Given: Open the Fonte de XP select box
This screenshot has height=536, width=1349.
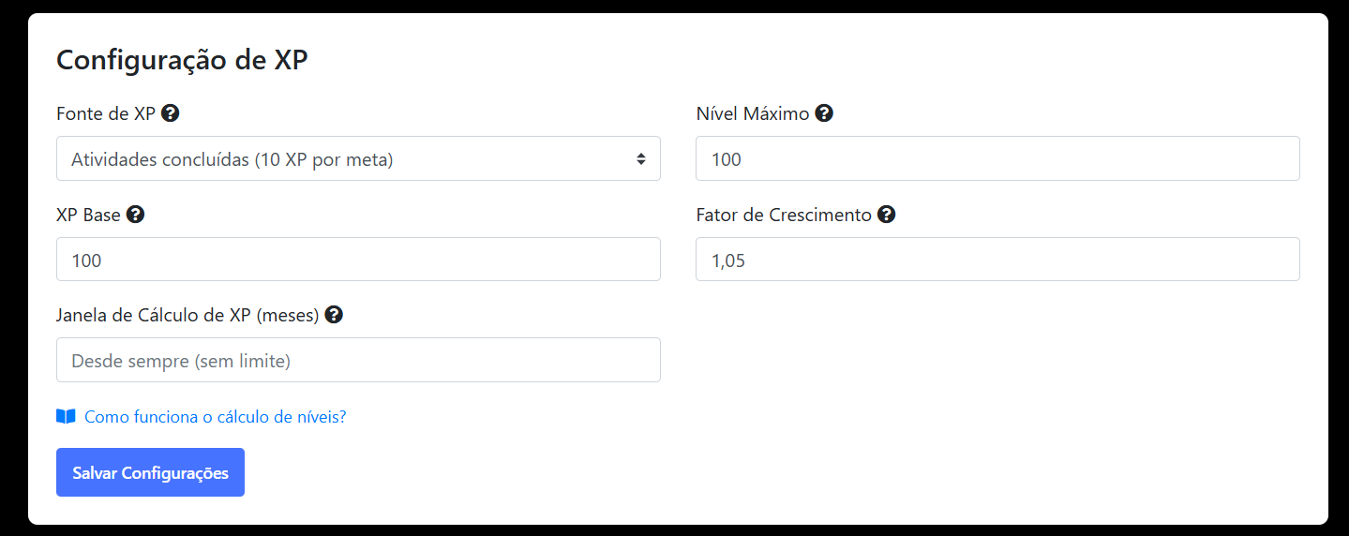Looking at the screenshot, I should click(x=358, y=159).
